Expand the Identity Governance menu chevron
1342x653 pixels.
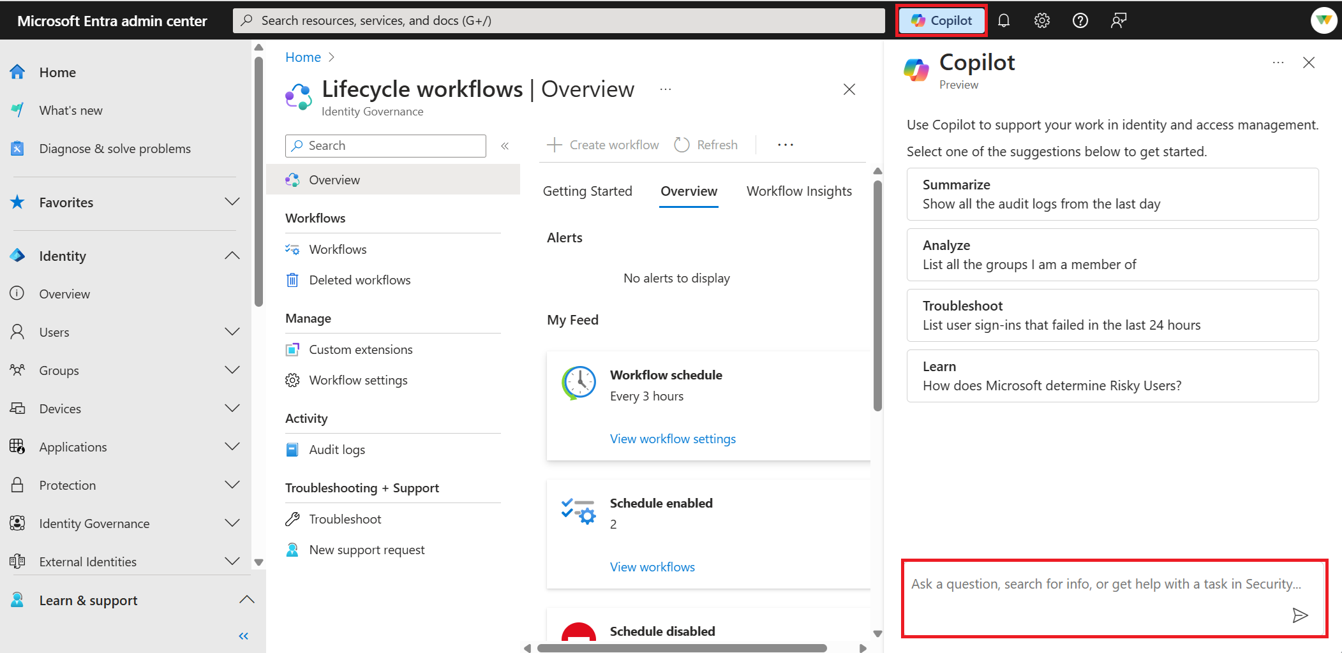click(232, 523)
